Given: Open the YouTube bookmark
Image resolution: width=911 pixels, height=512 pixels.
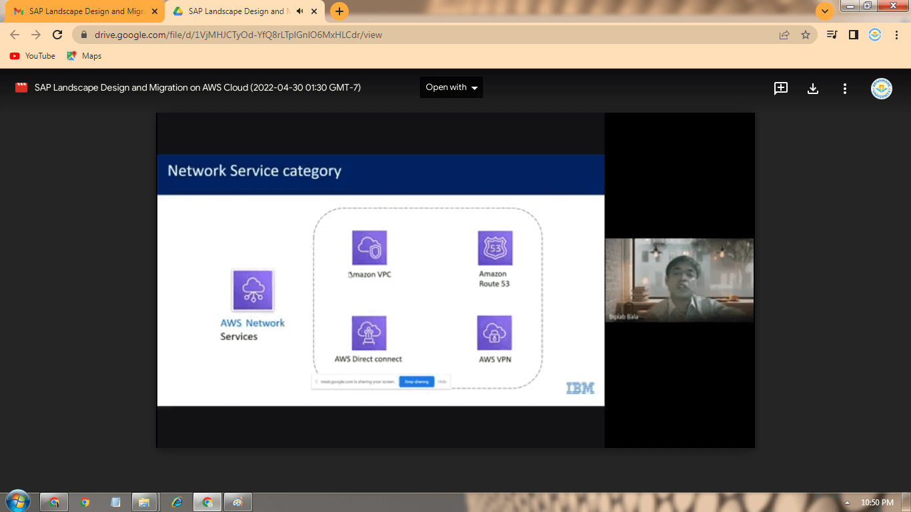Looking at the screenshot, I should click(33, 56).
